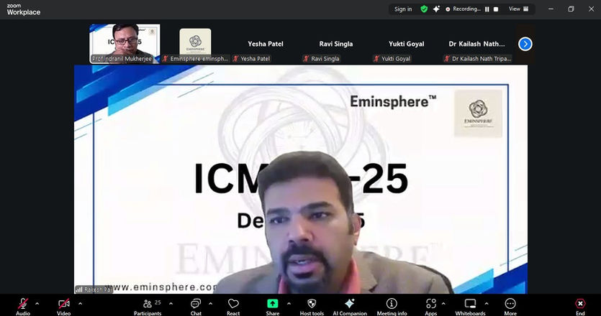Pause the recording
The width and height of the screenshot is (601, 316).
[487, 9]
